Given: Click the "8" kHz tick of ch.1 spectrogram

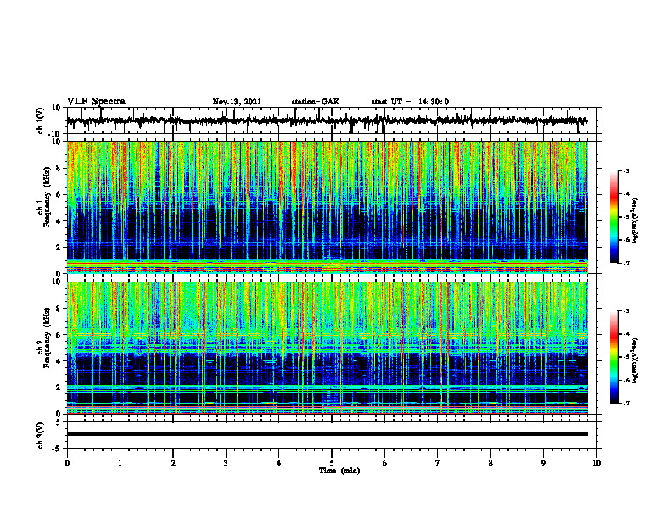Looking at the screenshot, I should (59, 168).
